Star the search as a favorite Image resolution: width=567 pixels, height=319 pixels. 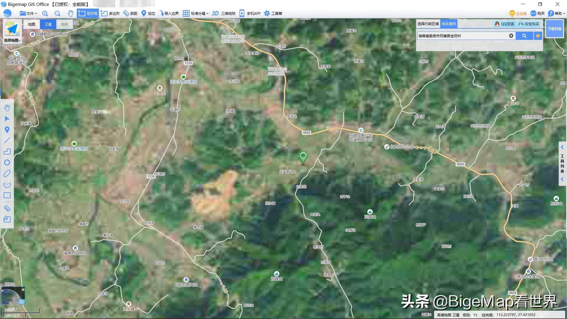(x=538, y=36)
